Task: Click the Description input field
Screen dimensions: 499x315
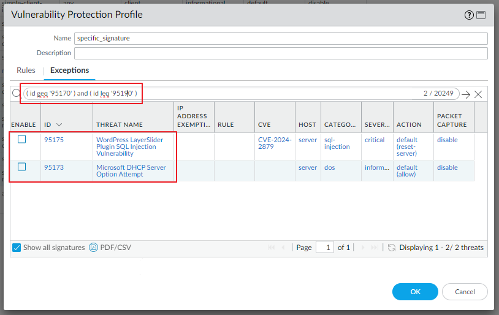Action: pyautogui.click(x=281, y=53)
